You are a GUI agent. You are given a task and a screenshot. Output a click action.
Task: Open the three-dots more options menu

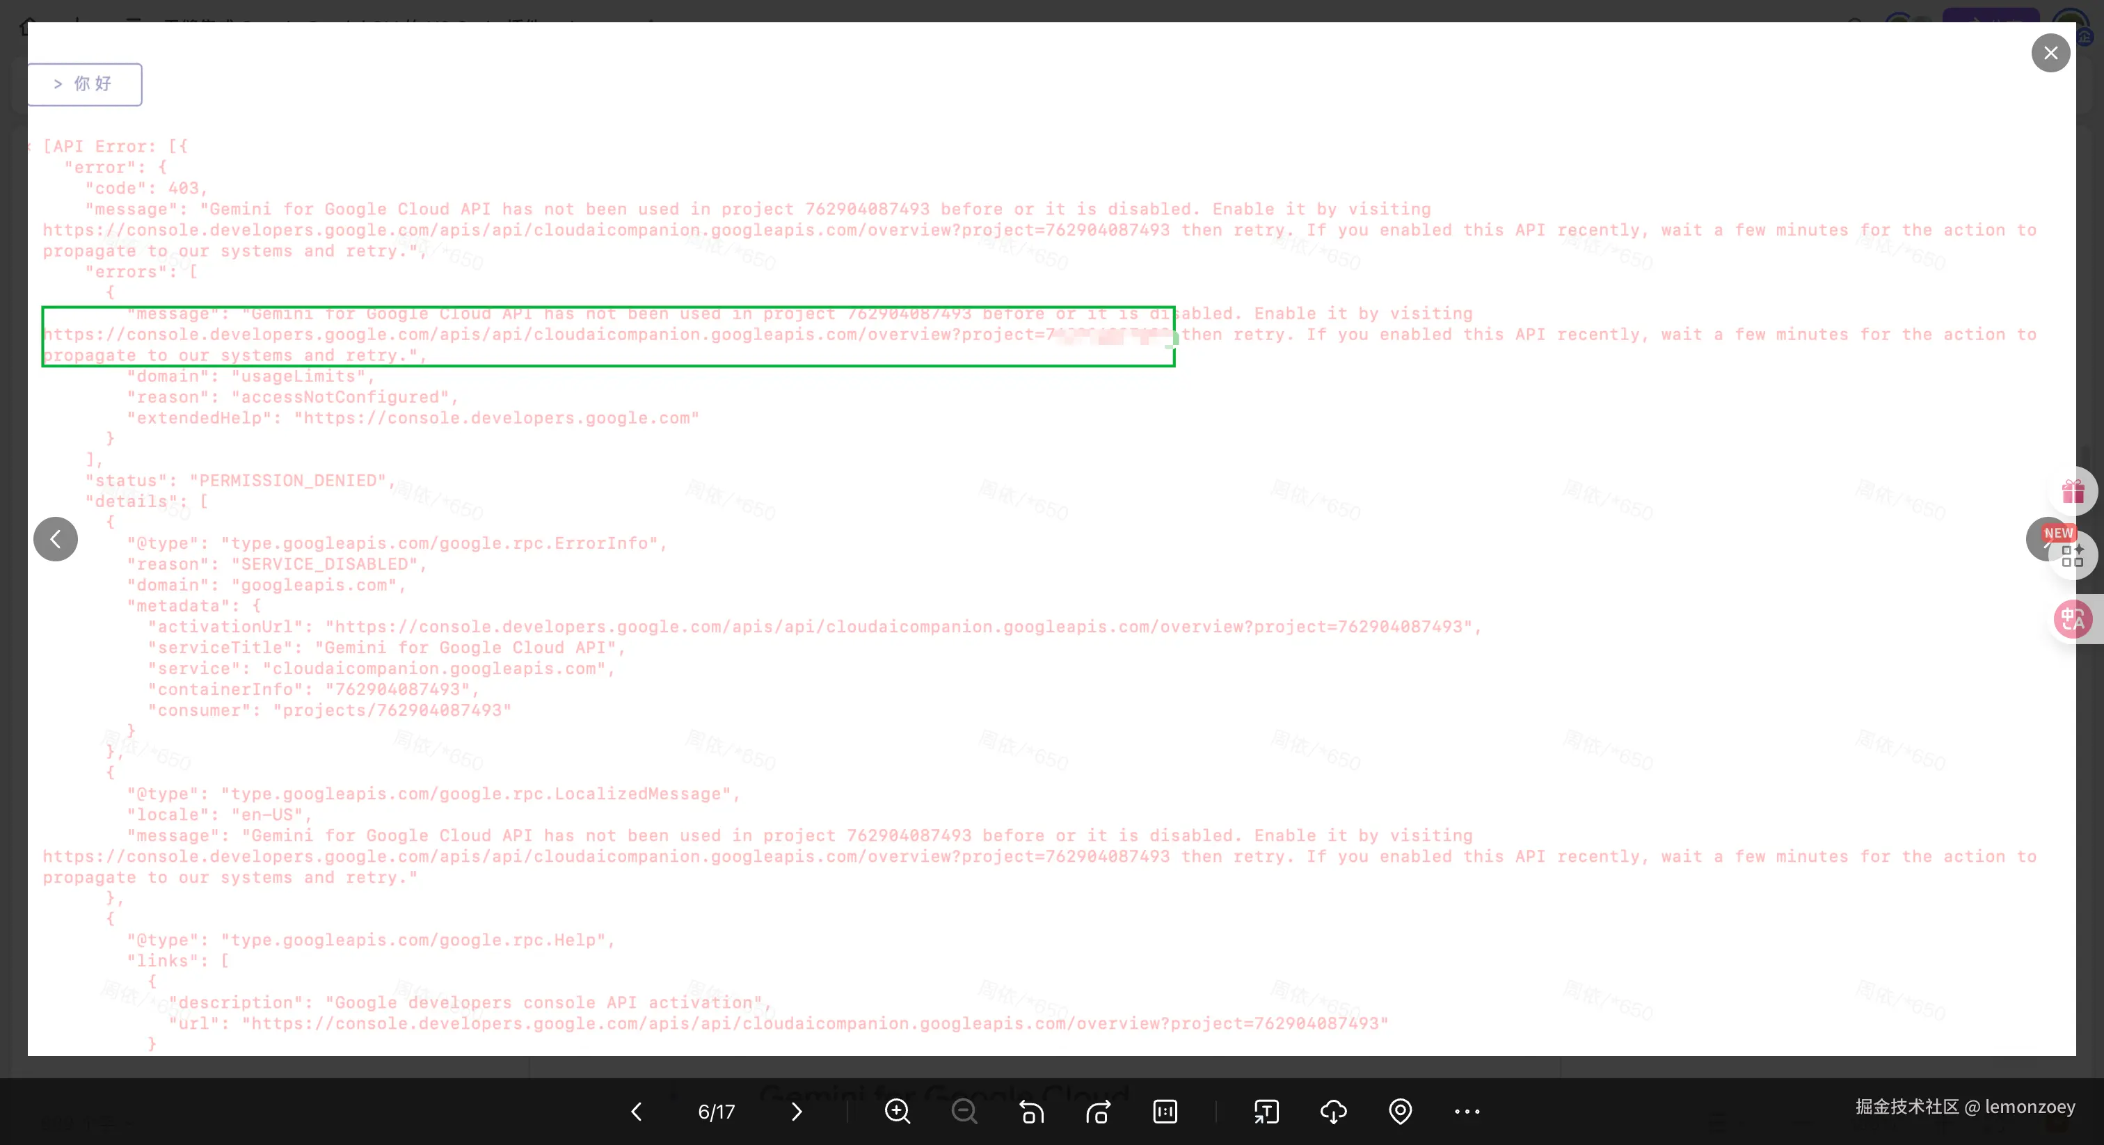[x=1467, y=1111]
